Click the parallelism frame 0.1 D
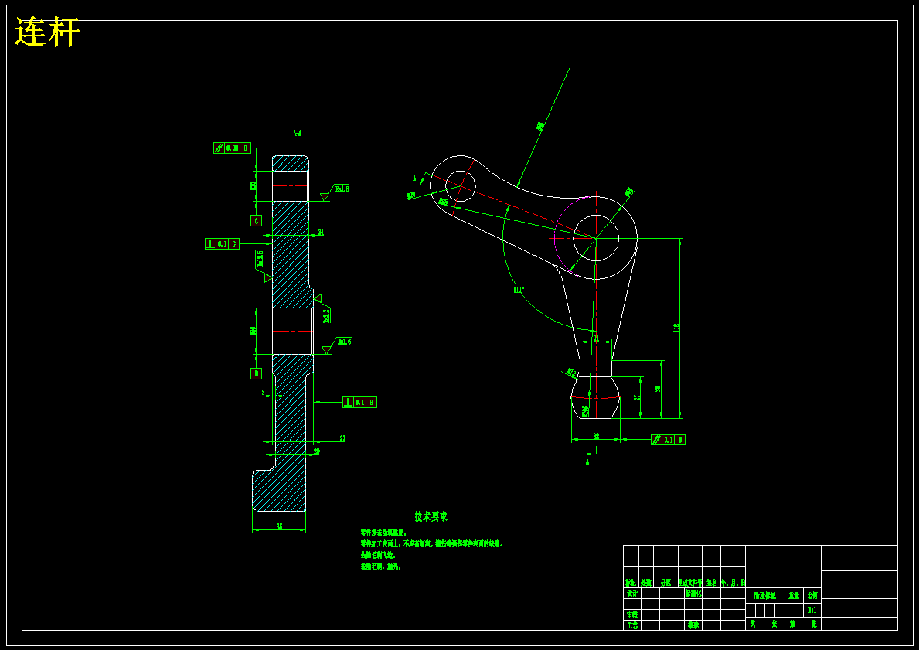 click(668, 440)
